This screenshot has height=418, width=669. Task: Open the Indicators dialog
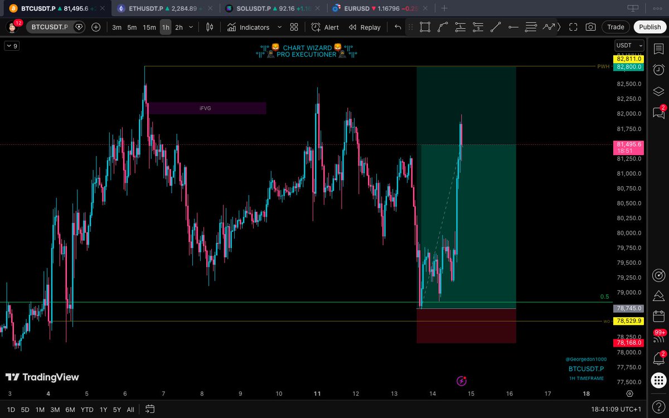coord(248,27)
